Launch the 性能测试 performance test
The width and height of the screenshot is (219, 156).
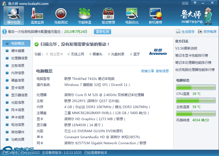(x=61, y=16)
